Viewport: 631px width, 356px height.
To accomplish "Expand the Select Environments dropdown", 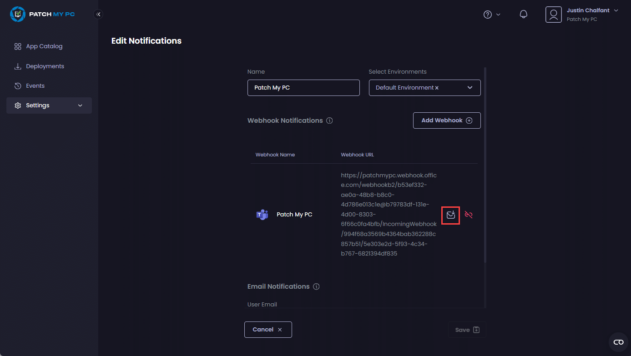I will click(470, 88).
